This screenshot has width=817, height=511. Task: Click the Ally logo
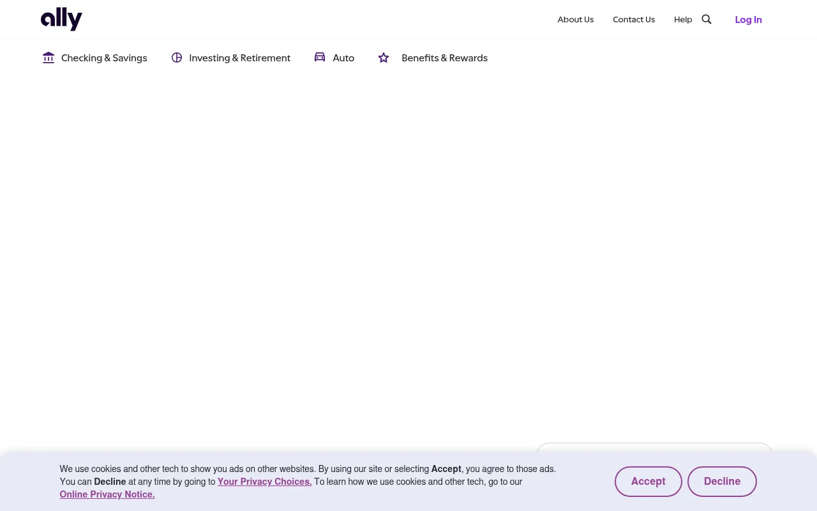tap(61, 19)
